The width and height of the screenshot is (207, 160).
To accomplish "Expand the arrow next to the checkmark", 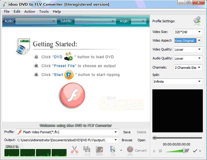I will [200, 151].
